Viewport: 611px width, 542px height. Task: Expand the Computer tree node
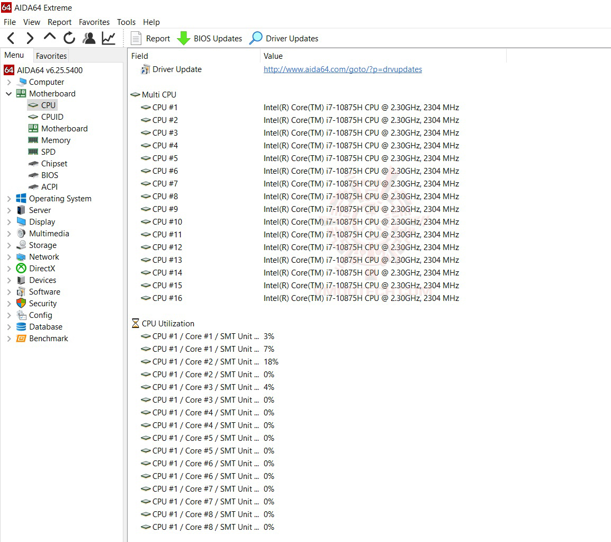coord(9,82)
